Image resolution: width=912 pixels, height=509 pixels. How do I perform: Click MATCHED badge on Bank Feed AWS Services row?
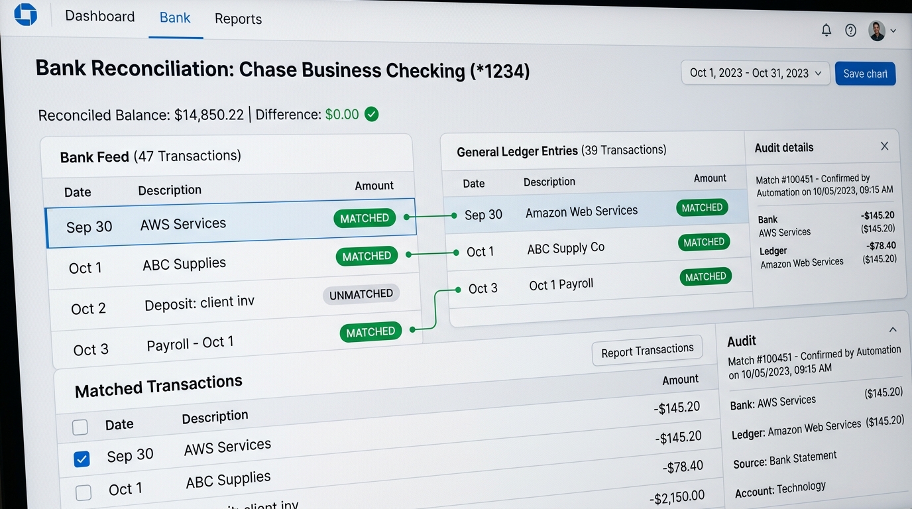point(365,218)
